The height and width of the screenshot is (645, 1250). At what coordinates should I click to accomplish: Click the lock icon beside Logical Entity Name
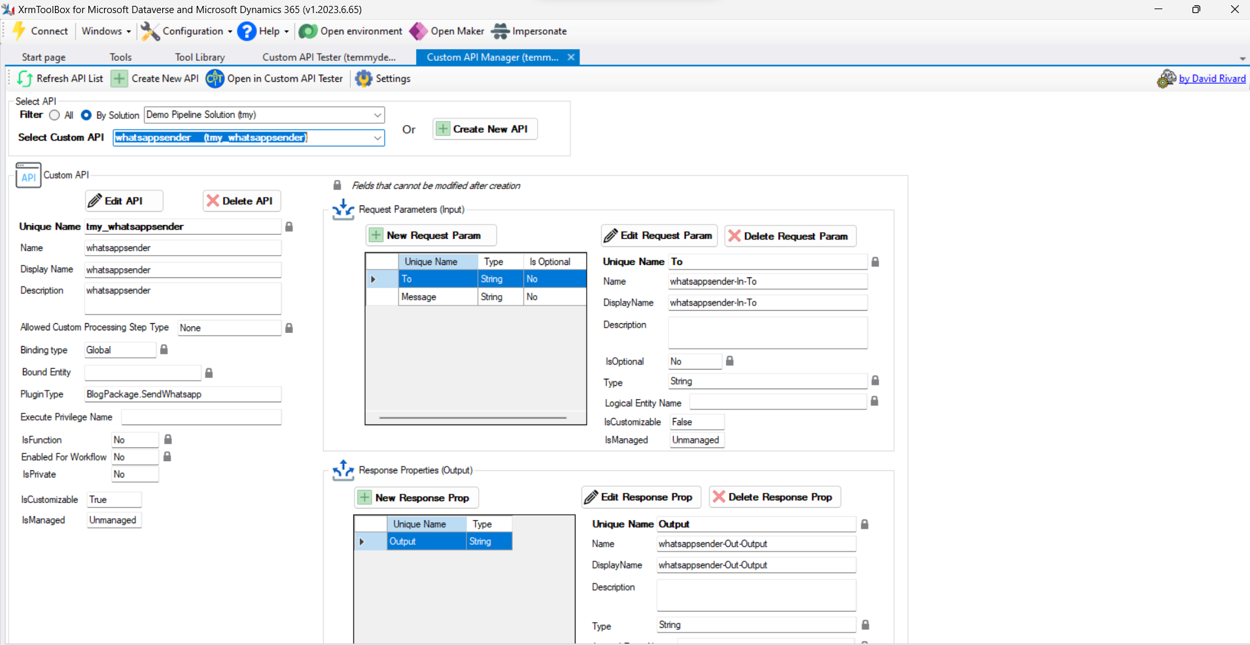point(875,401)
